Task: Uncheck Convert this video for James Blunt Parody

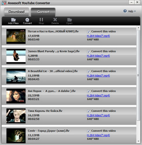Action: [x=88, y=51]
